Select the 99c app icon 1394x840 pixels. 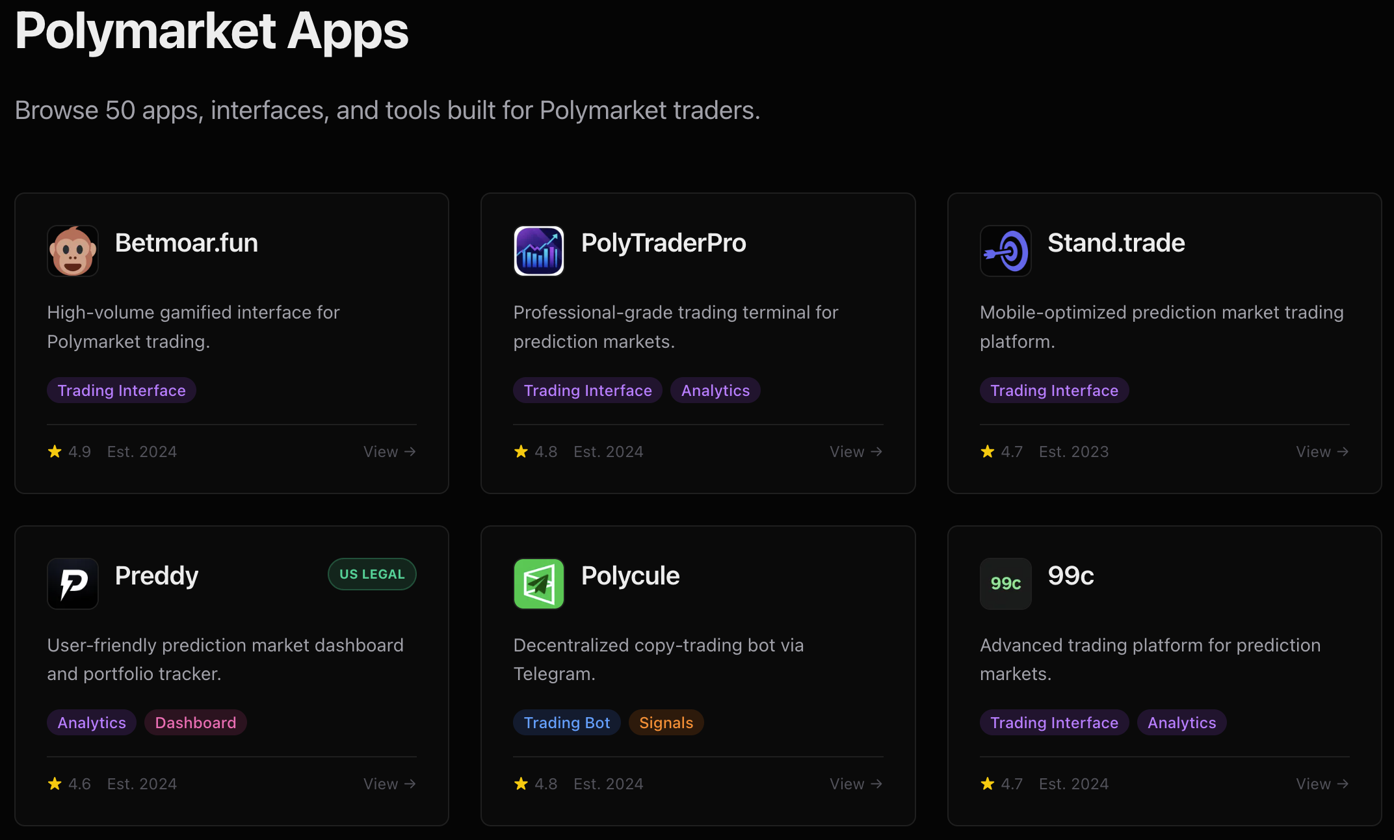[x=1005, y=584]
